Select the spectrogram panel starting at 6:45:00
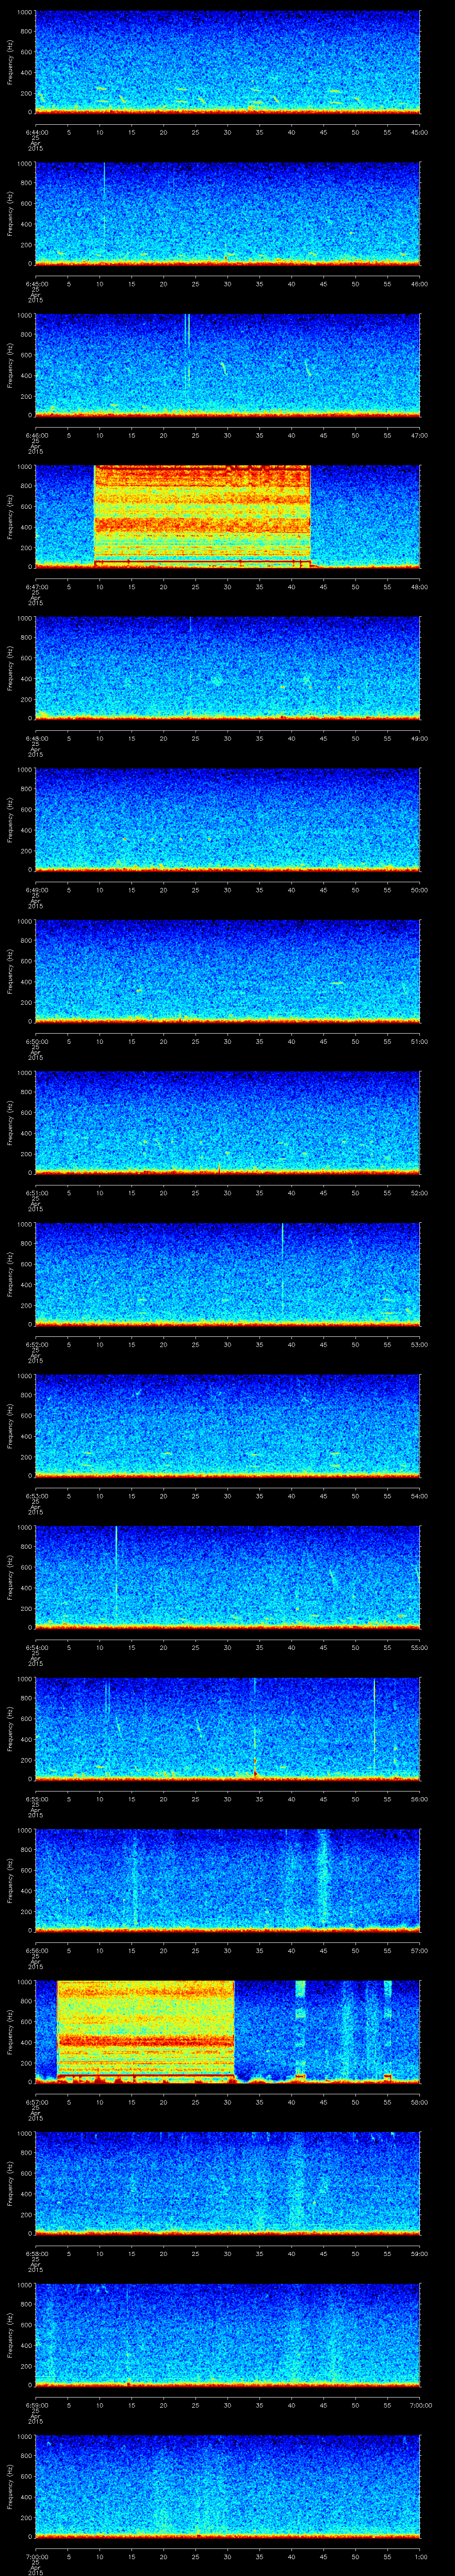 tap(227, 214)
